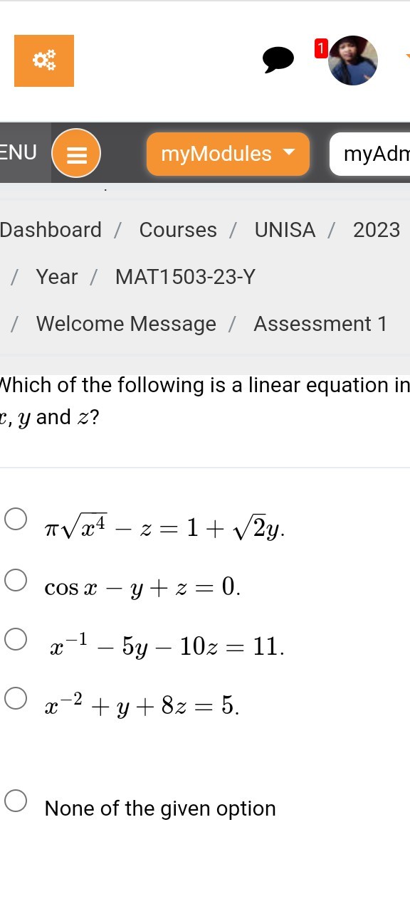Open the Assessment 1 breadcrumb link
Screen dimensions: 410x911
[320, 324]
